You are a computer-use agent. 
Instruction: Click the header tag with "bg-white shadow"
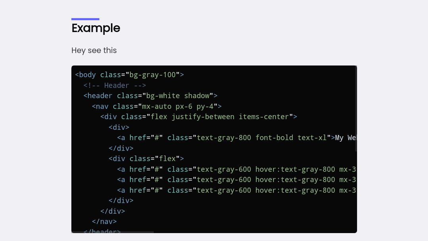[150, 96]
